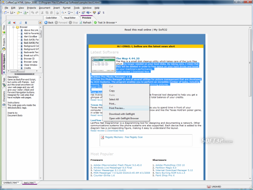Click the Save diskette icon

(x=12, y=13)
